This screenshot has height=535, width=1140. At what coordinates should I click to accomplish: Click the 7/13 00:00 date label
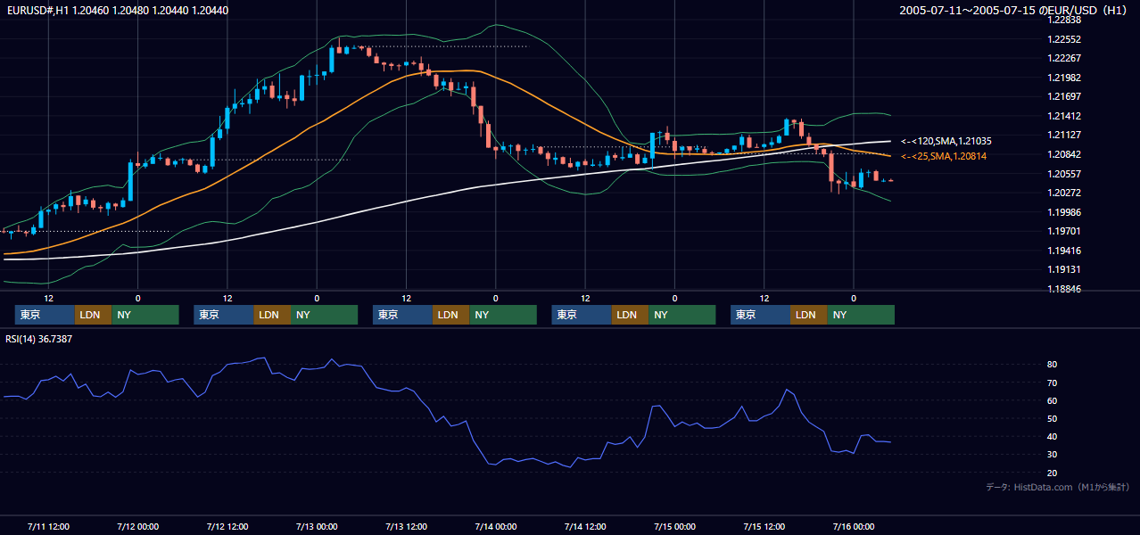(316, 526)
